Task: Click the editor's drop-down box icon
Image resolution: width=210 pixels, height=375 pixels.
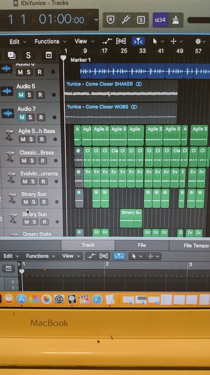Action: 9,269
